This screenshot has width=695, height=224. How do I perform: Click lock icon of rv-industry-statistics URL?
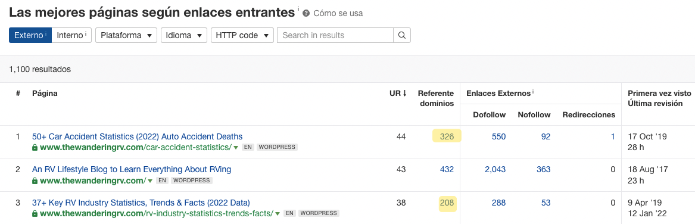(x=35, y=213)
